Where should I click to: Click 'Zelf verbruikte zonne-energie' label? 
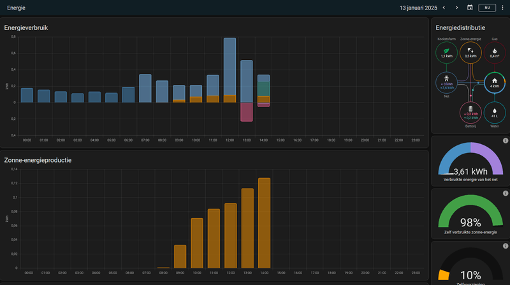(470, 232)
